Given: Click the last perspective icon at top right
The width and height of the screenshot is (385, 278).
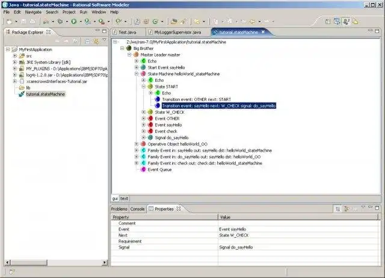Looking at the screenshot, I should click(356, 22).
